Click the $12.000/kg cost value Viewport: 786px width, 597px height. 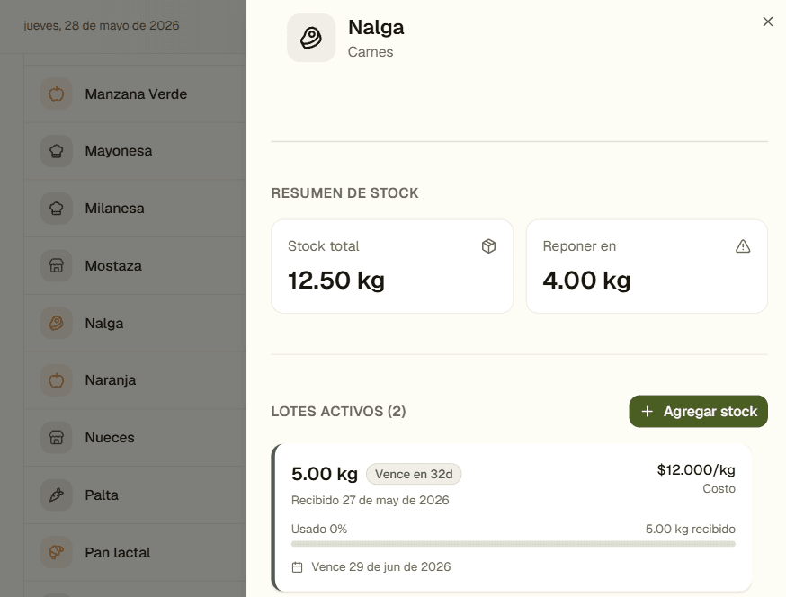(x=696, y=469)
